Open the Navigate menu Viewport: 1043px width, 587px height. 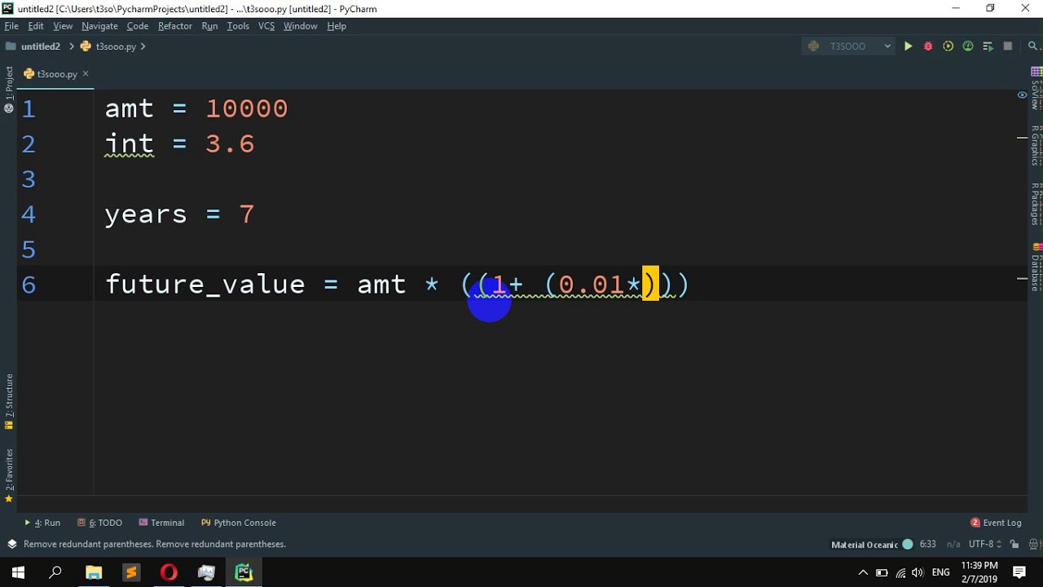click(99, 26)
